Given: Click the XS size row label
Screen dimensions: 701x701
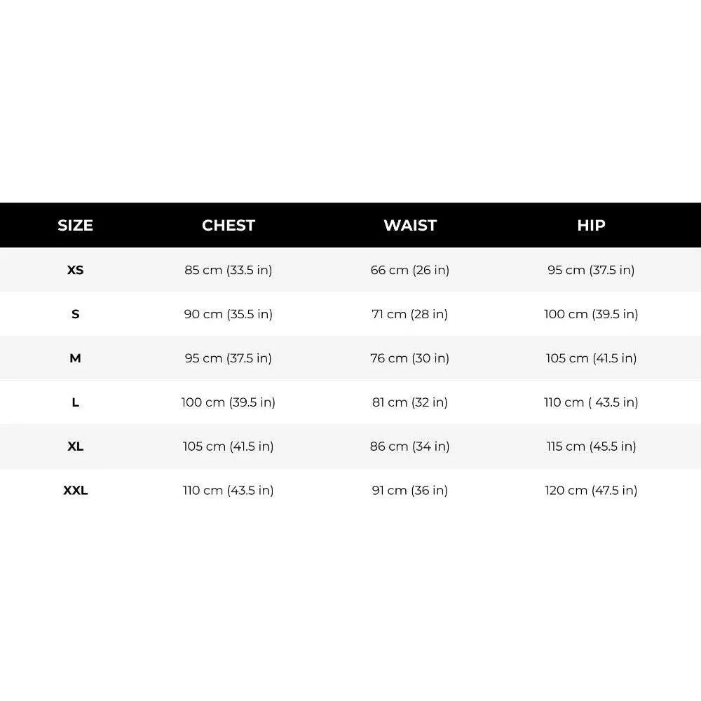Looking at the screenshot, I should pos(75,270).
